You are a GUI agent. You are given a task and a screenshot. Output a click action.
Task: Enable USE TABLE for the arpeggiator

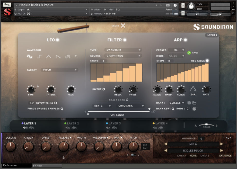207,61
